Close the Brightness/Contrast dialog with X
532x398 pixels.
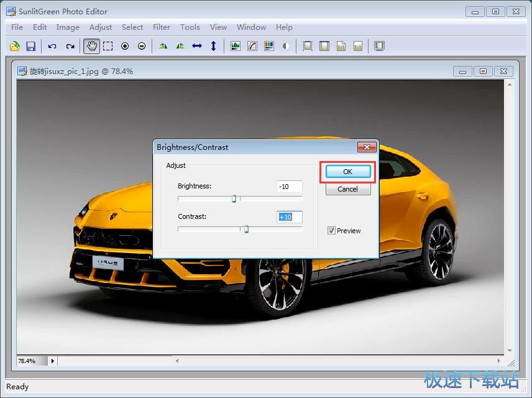pos(367,147)
